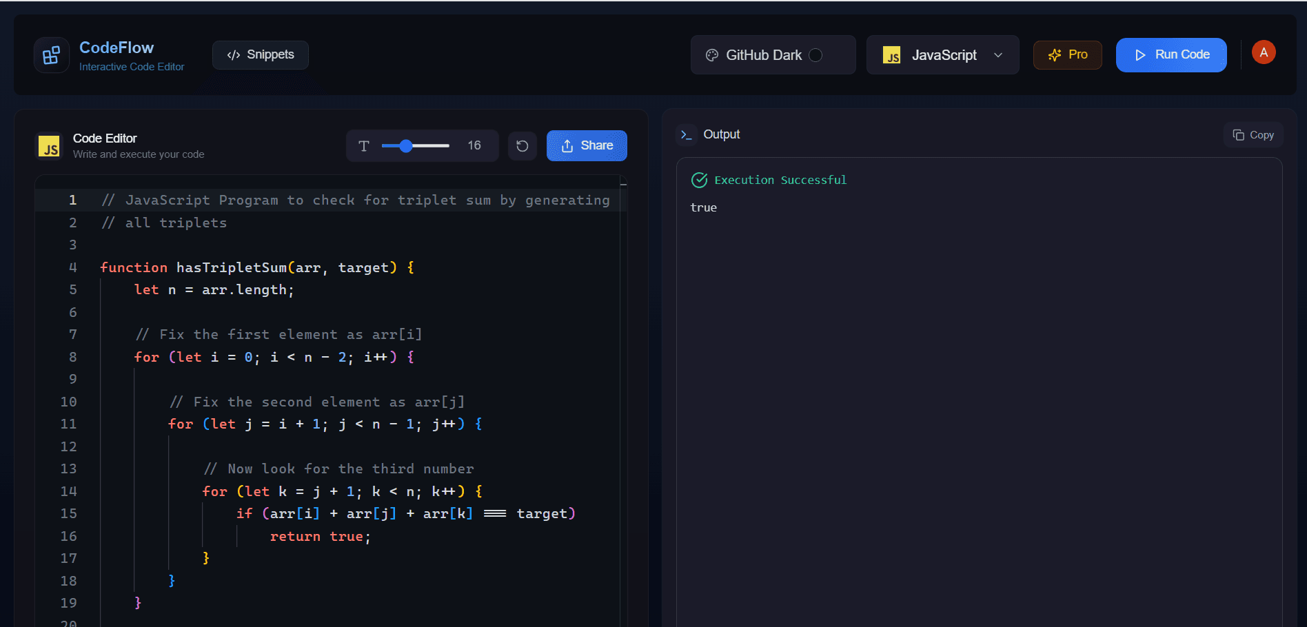Click the GitHub Dark theme palette icon
The width and height of the screenshot is (1307, 627).
[712, 55]
